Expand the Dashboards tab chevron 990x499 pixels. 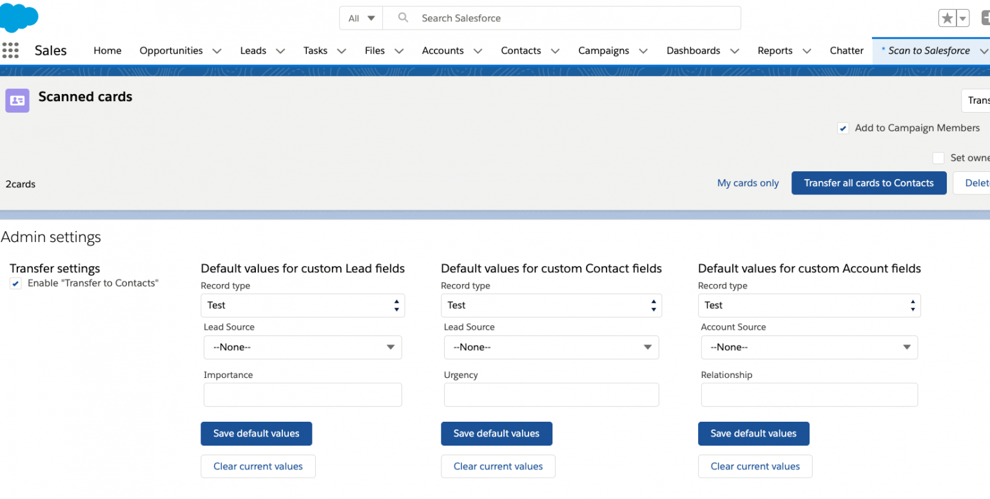point(734,51)
